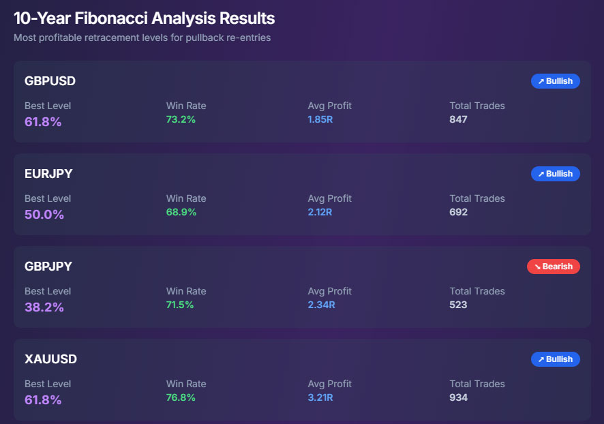Click XAUUSD avg profit 3.21R
The width and height of the screenshot is (604, 424).
point(320,397)
